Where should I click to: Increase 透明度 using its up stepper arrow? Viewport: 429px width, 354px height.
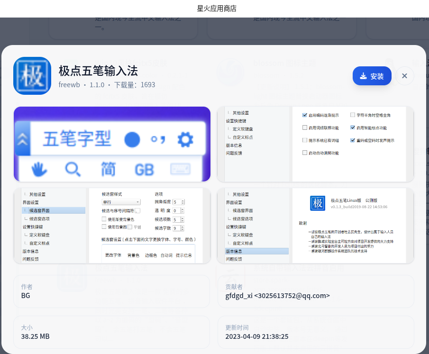(x=182, y=209)
